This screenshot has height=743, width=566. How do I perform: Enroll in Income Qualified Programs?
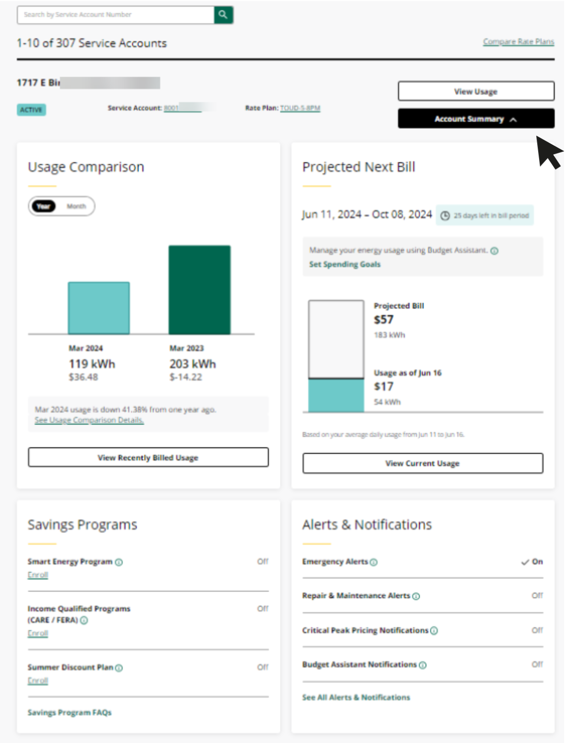click(38, 633)
